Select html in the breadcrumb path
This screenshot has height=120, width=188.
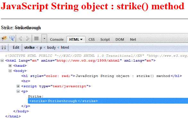[x=65, y=47]
